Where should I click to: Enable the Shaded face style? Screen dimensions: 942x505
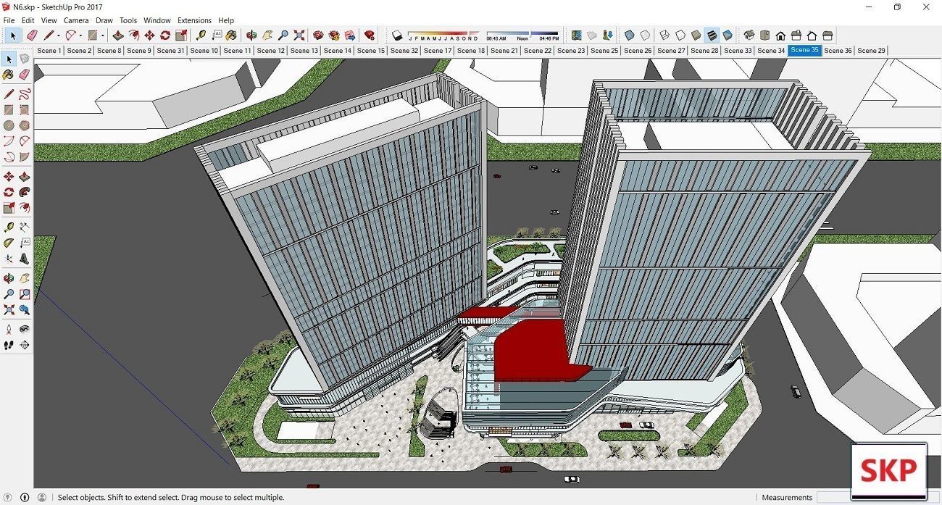click(x=696, y=35)
